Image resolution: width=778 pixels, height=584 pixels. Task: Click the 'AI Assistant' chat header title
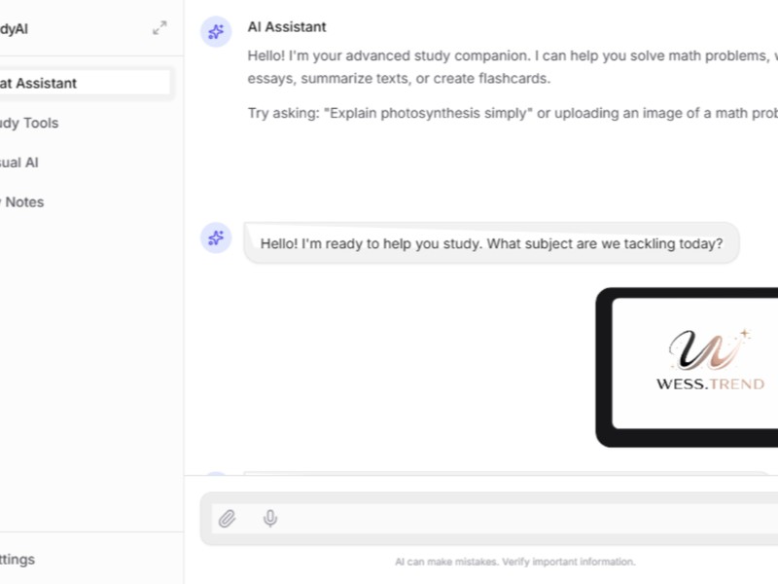pyautogui.click(x=287, y=27)
